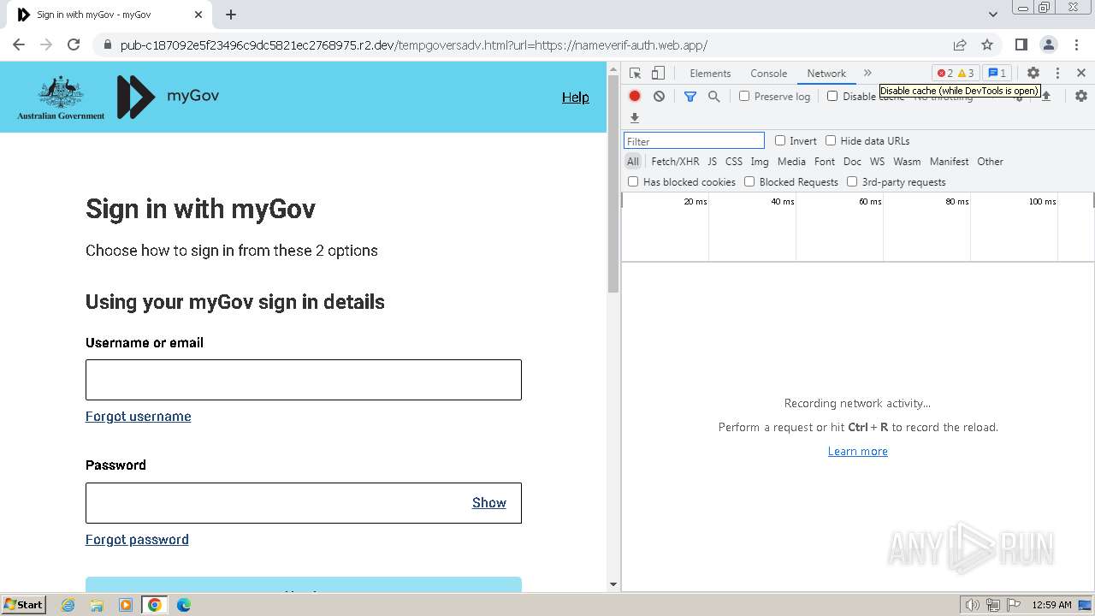
Task: Switch to the Console tab
Action: (x=768, y=74)
